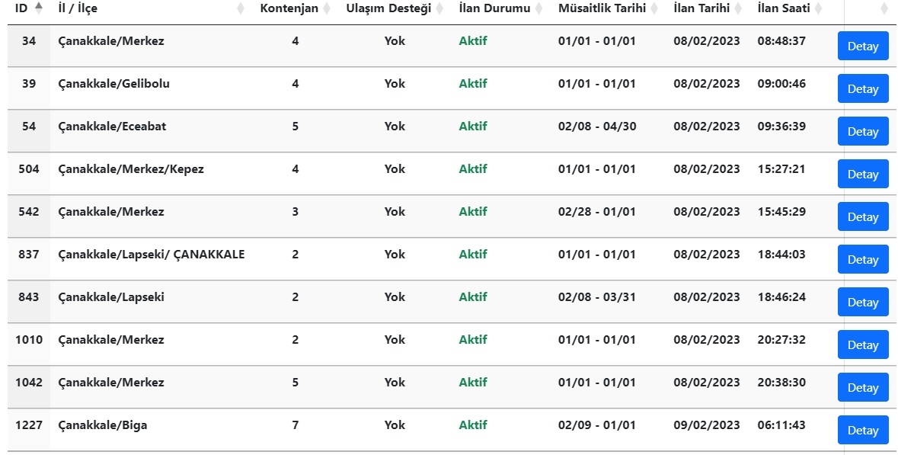View Detay for listing ID 1010
Viewport: 898px width, 455px height.
[x=863, y=345]
